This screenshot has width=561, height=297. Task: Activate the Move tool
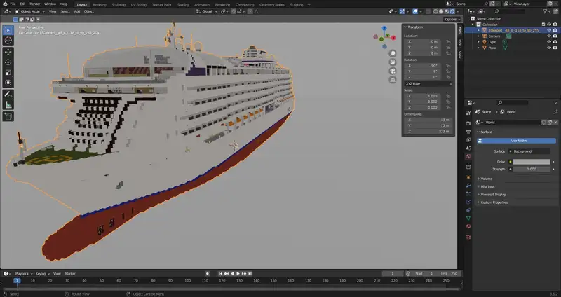pos(8,51)
